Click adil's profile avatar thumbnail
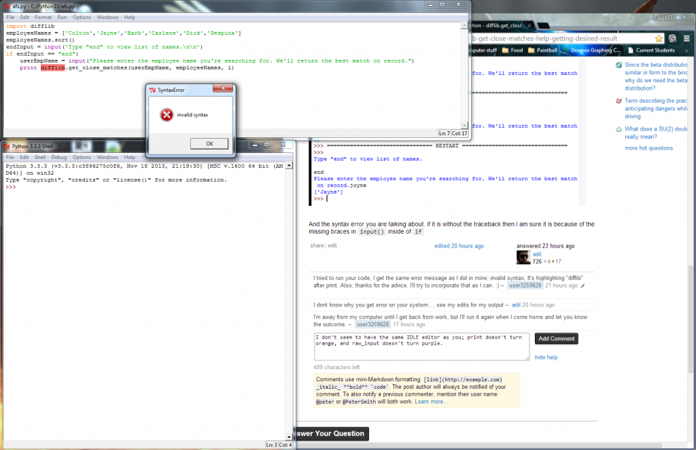 click(x=523, y=257)
